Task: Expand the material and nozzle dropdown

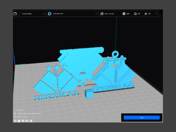Action: point(72,14)
